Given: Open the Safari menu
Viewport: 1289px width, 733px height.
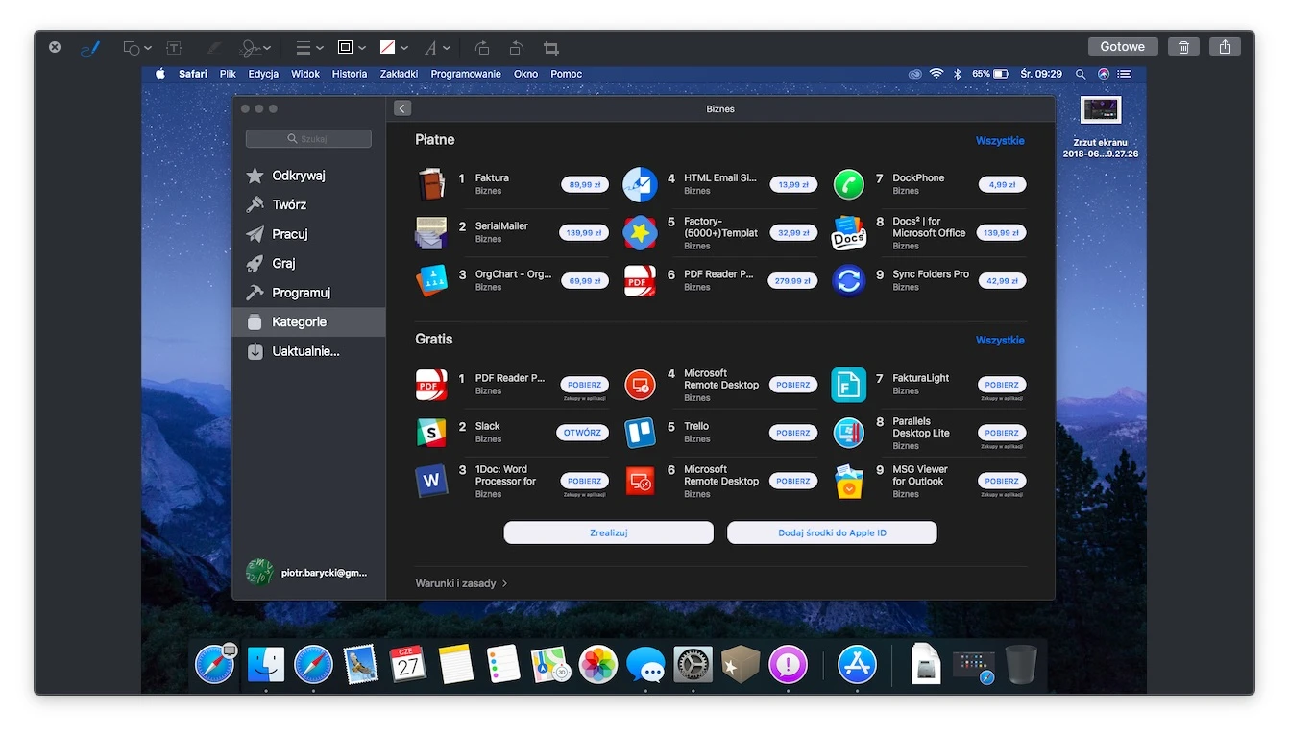Looking at the screenshot, I should pos(192,74).
